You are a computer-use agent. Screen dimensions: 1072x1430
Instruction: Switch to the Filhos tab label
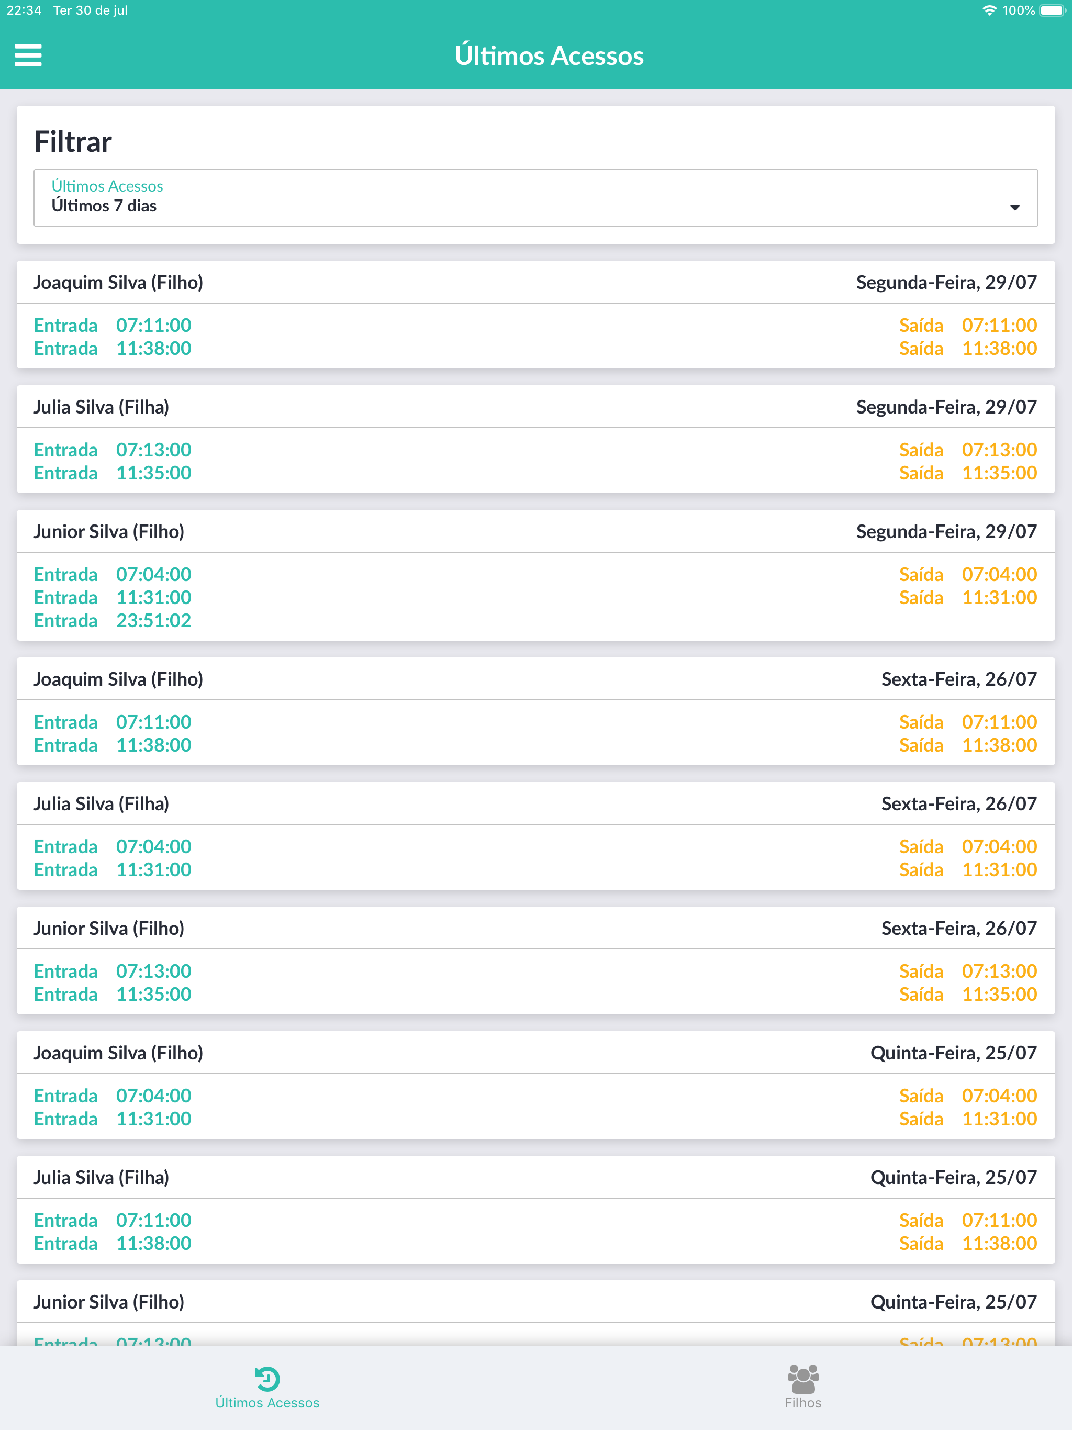803,1403
